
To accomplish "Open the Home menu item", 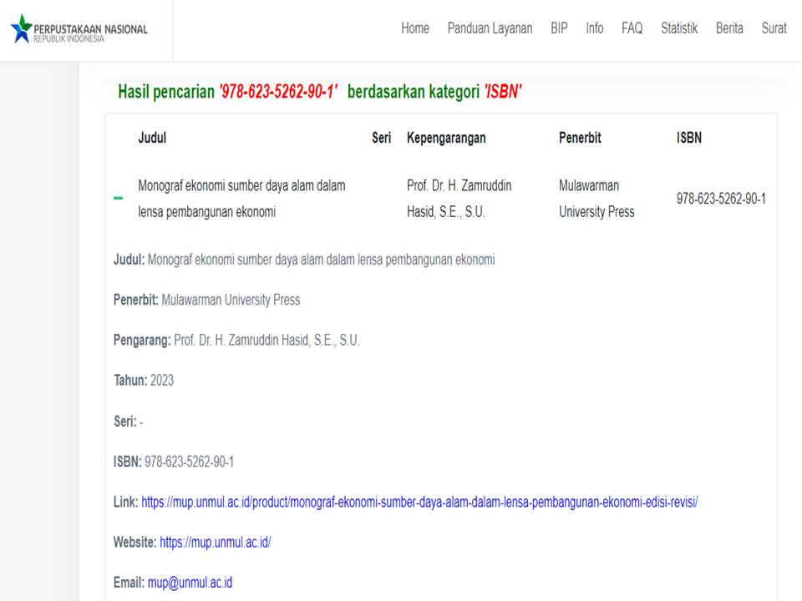I will click(415, 28).
